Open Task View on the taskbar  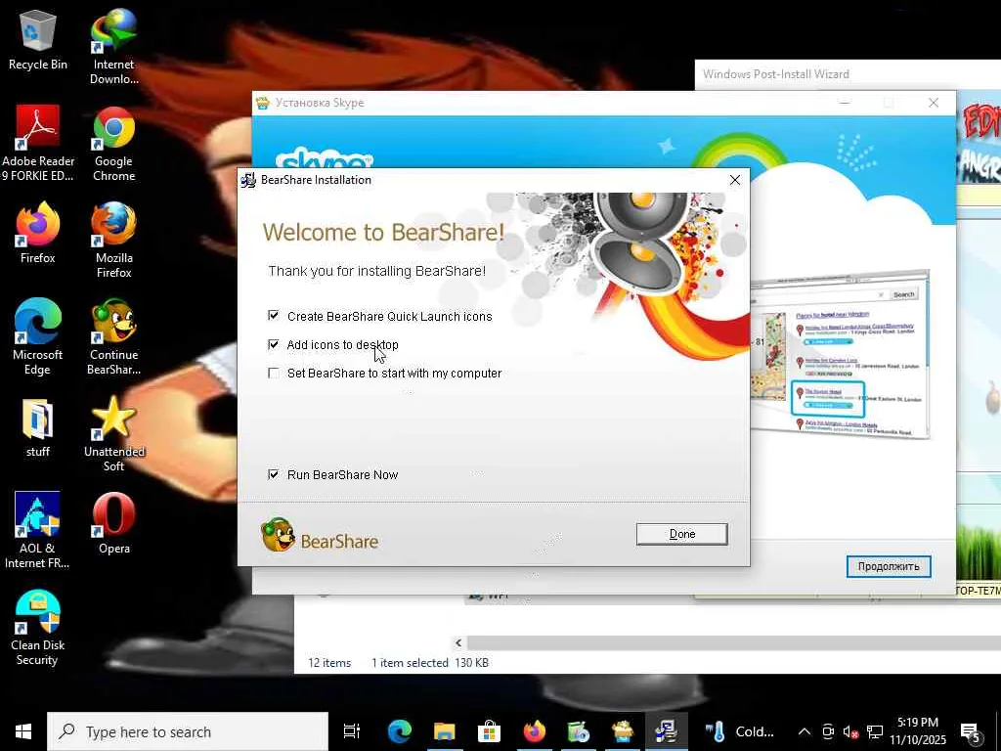click(x=351, y=731)
